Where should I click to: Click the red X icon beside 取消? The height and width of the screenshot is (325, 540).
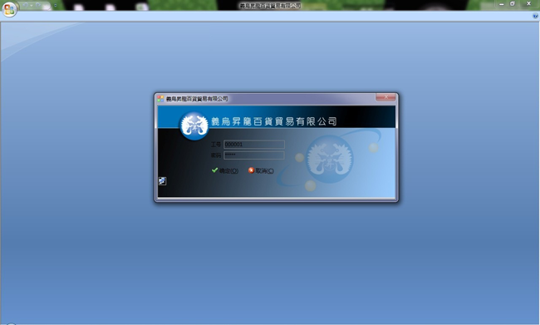point(251,170)
